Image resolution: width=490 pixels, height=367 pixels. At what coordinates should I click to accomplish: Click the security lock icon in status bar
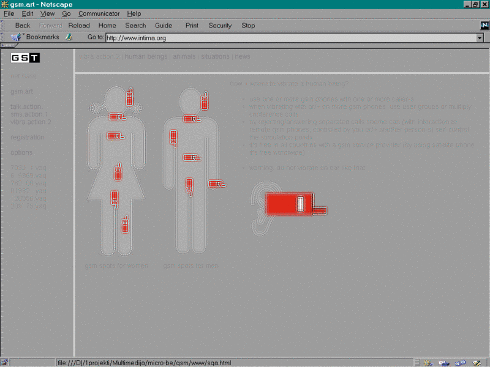coord(5,362)
